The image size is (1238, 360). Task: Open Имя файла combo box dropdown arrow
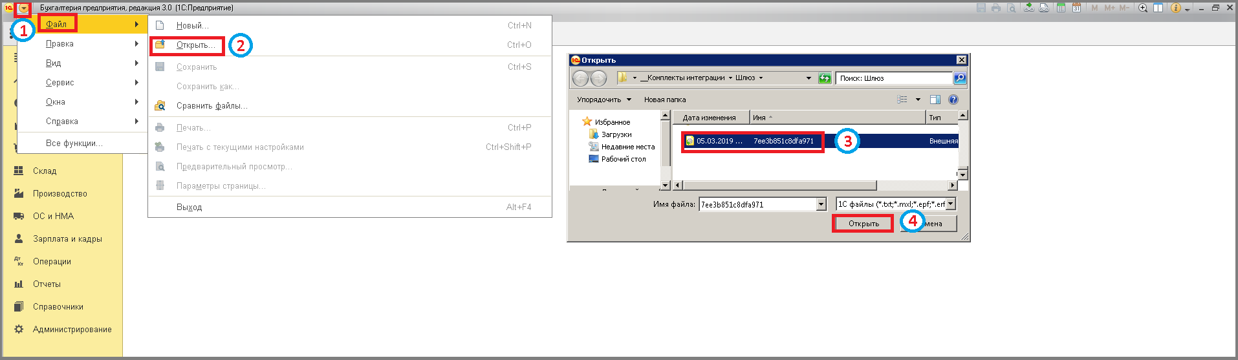[821, 204]
